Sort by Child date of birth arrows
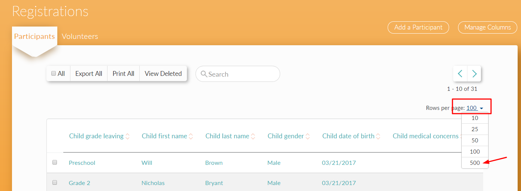 (378, 136)
